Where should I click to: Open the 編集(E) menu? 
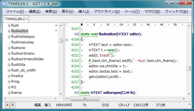coord(35,11)
